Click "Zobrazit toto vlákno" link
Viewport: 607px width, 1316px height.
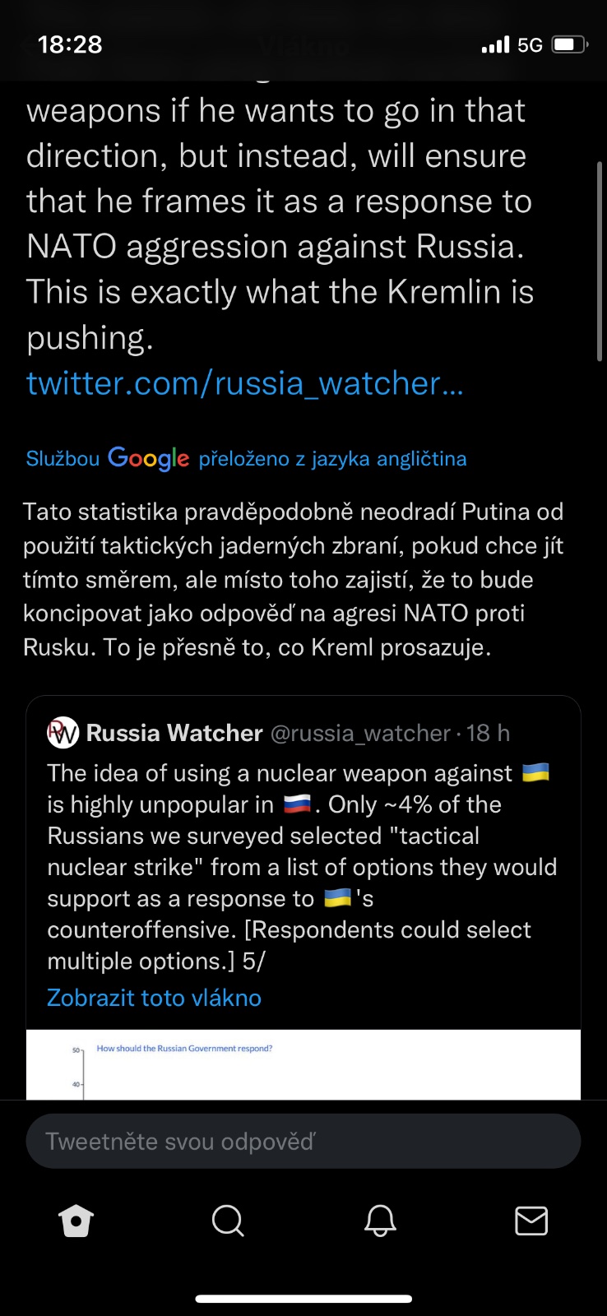(154, 998)
